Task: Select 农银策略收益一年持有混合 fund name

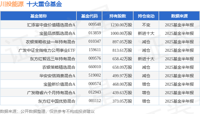Action: tap(51, 42)
